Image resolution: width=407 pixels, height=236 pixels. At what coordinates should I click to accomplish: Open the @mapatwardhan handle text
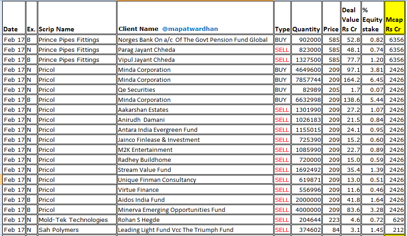190,29
